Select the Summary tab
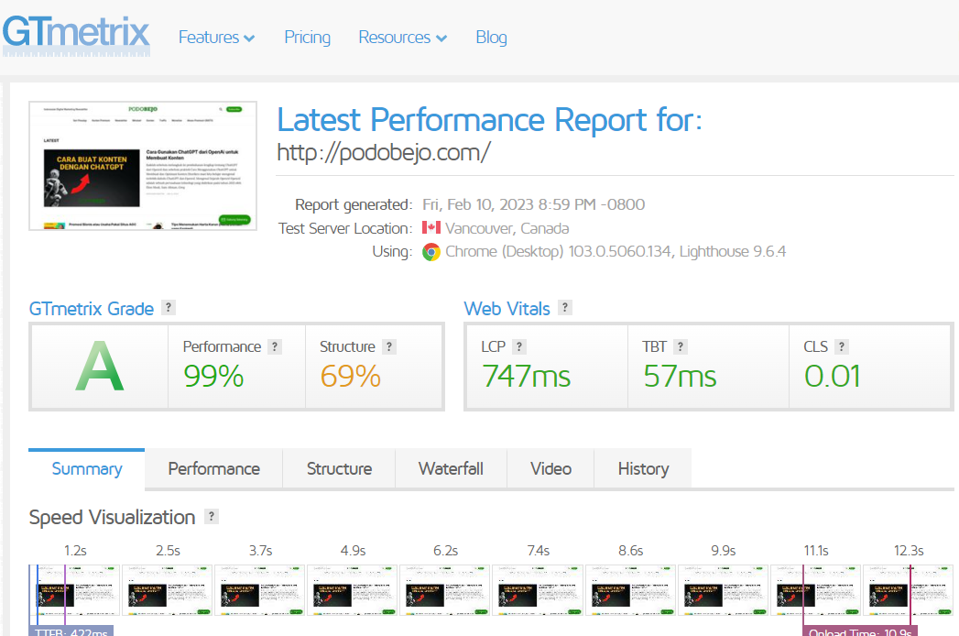Viewport: 959px width, 636px height. coord(87,469)
